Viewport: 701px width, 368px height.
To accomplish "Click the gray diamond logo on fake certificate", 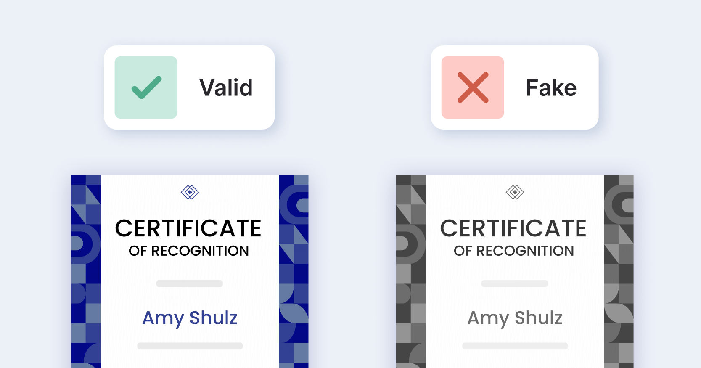I will point(515,192).
